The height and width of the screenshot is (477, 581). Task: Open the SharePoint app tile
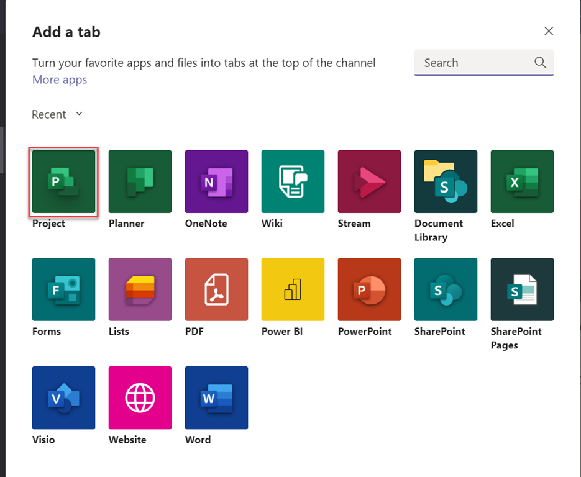446,289
